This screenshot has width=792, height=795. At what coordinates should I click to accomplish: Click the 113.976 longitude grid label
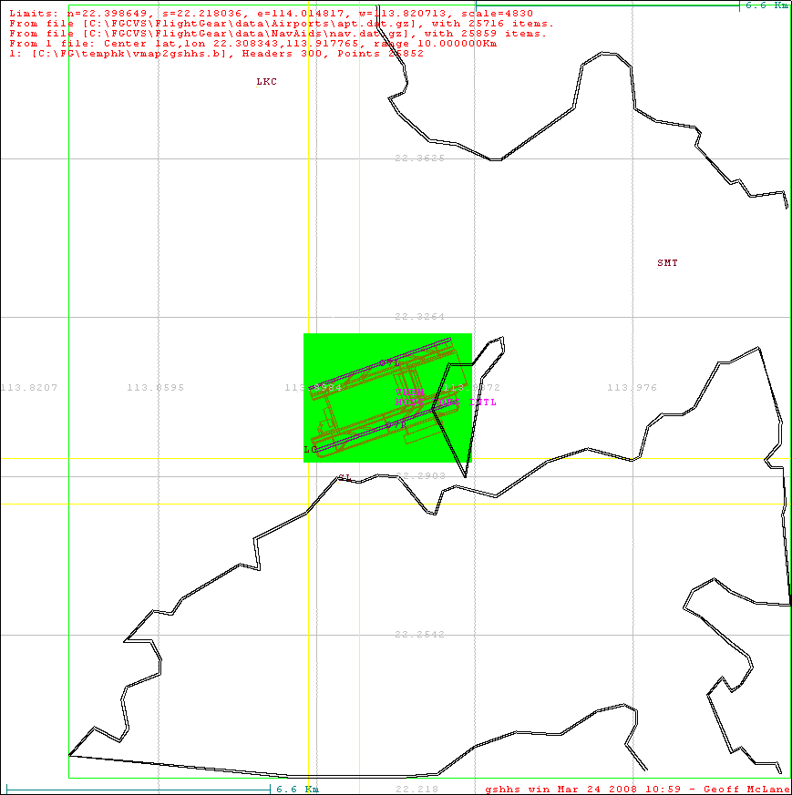(632, 388)
